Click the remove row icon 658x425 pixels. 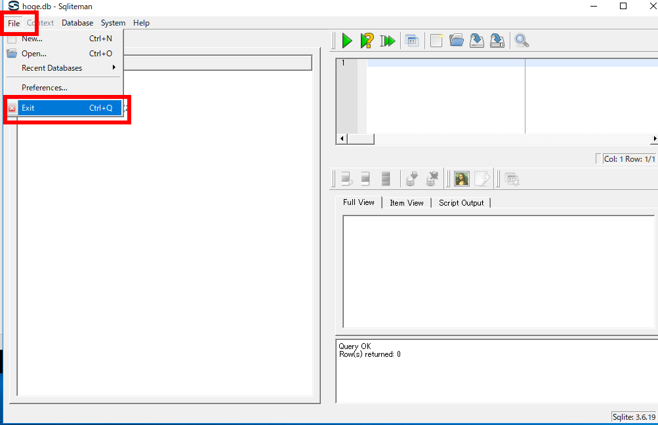click(365, 179)
